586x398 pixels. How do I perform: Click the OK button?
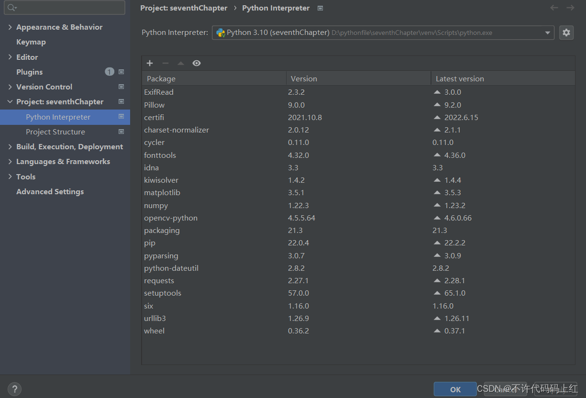455,389
